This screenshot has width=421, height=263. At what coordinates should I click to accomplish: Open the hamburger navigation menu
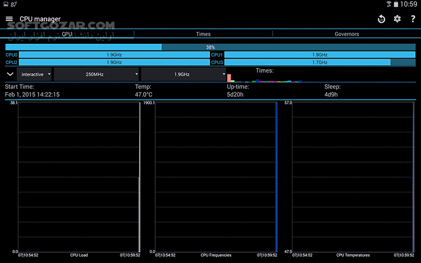(9, 19)
